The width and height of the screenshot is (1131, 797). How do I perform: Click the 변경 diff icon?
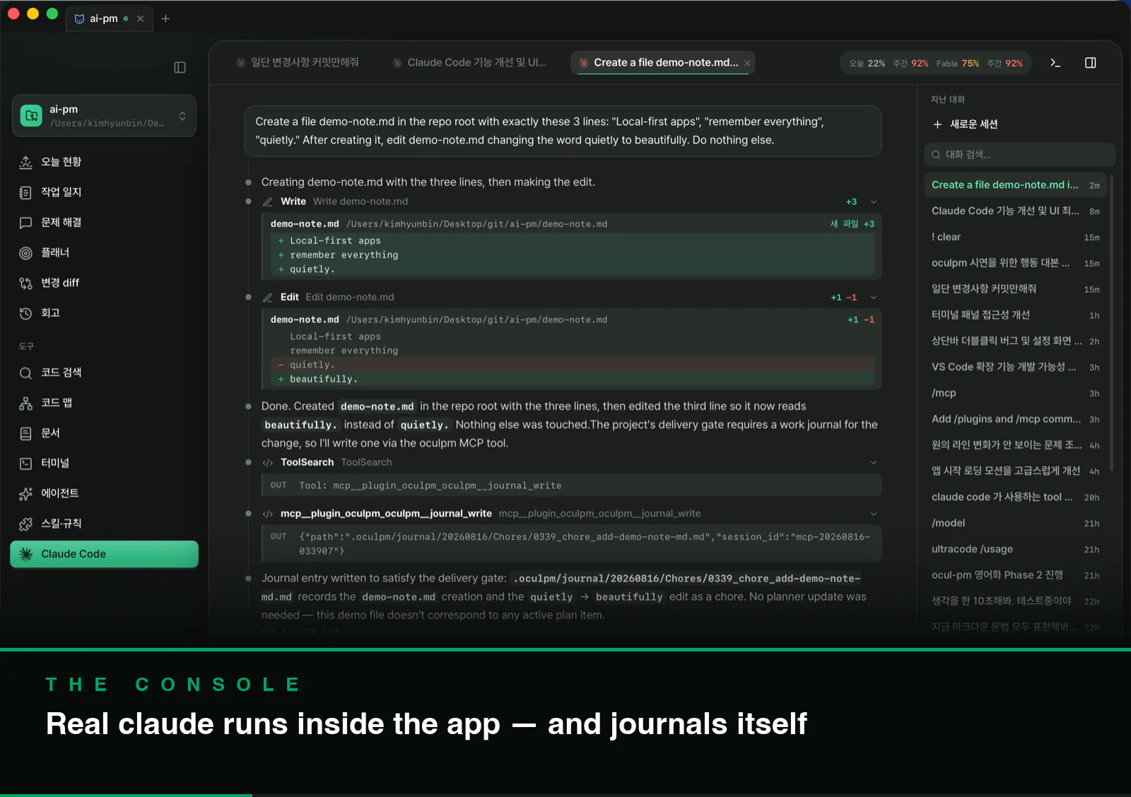tap(25, 283)
